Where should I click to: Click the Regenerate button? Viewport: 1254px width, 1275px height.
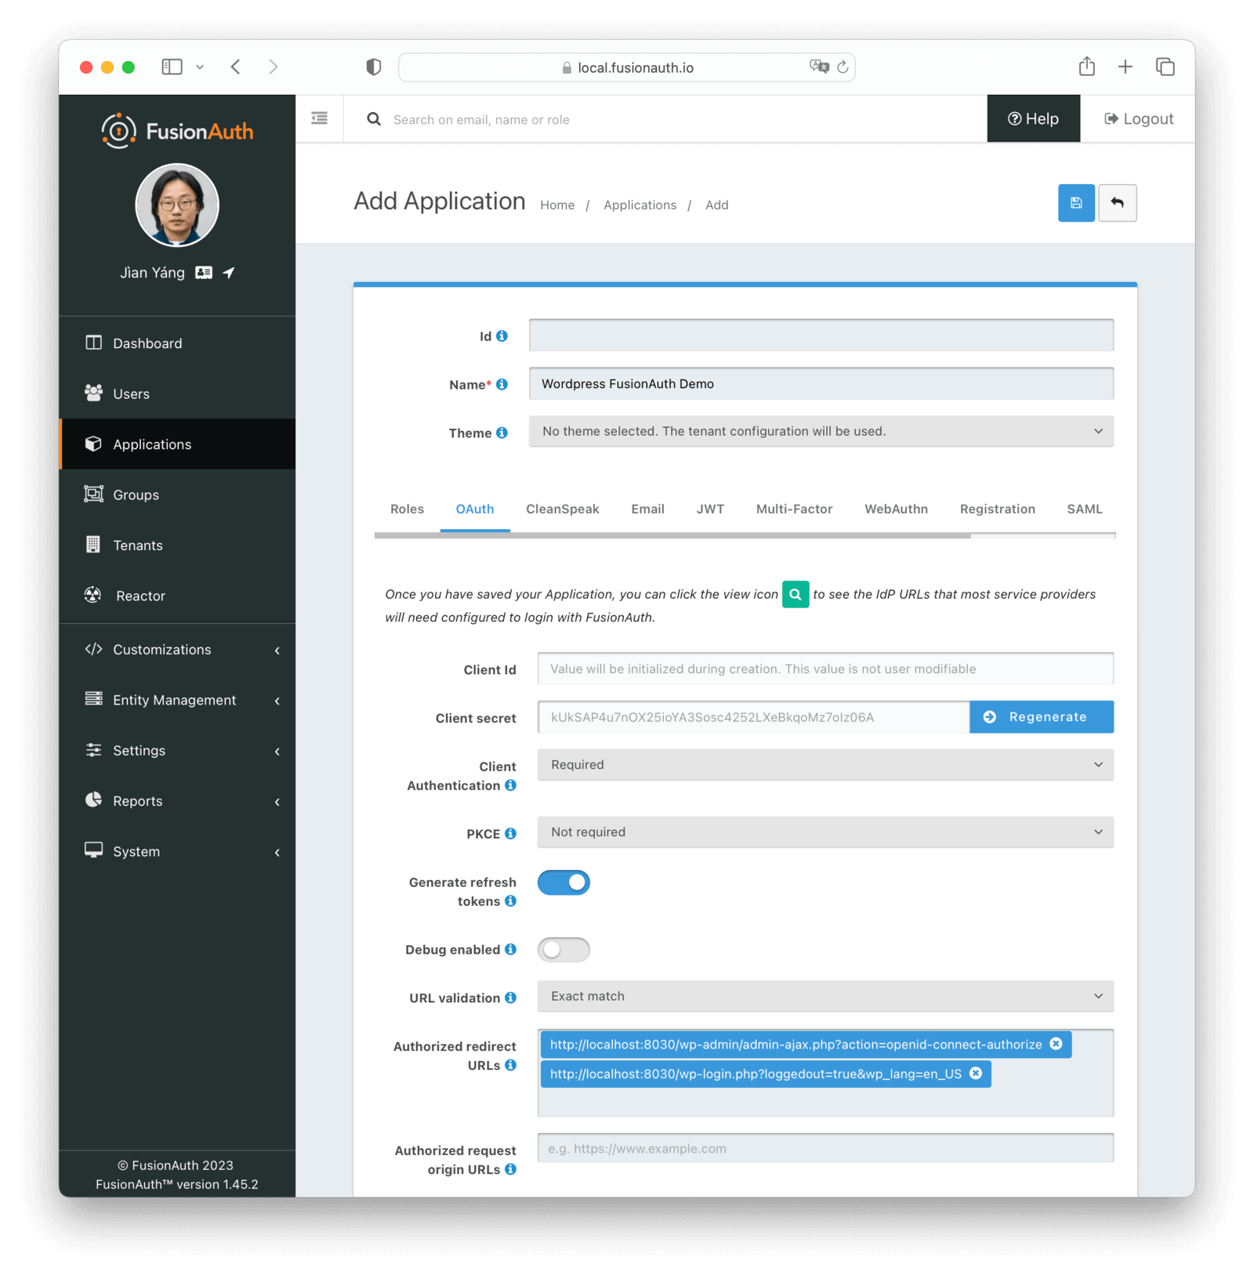[x=1042, y=717]
